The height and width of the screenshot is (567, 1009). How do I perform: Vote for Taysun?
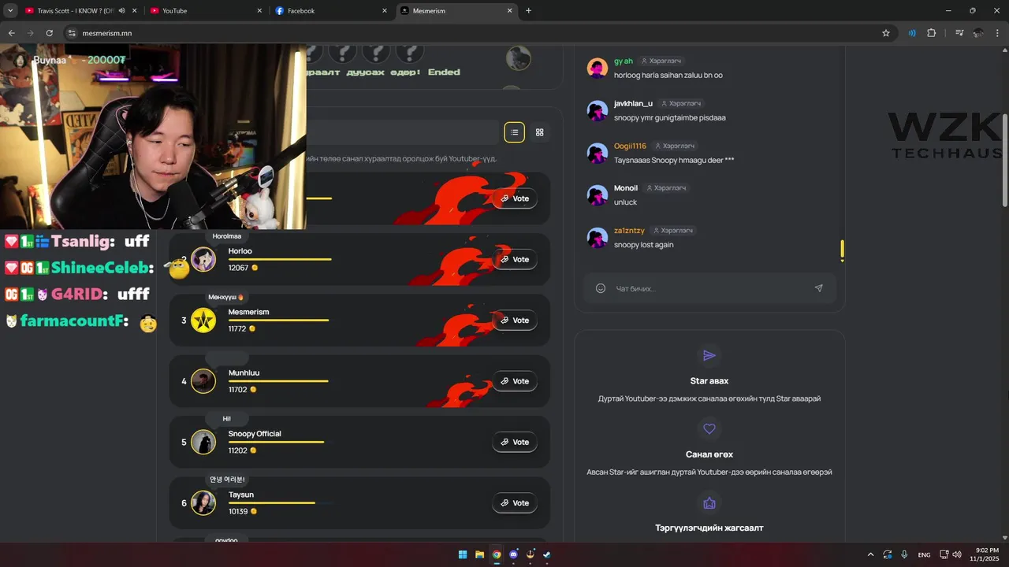pyautogui.click(x=515, y=502)
